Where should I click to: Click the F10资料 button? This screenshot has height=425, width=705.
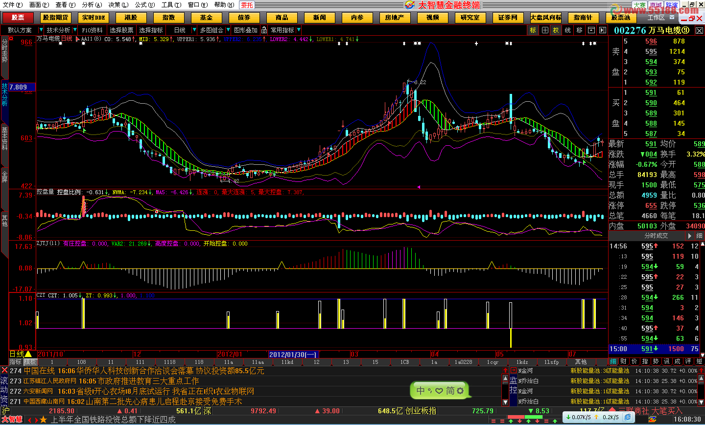tap(92, 30)
